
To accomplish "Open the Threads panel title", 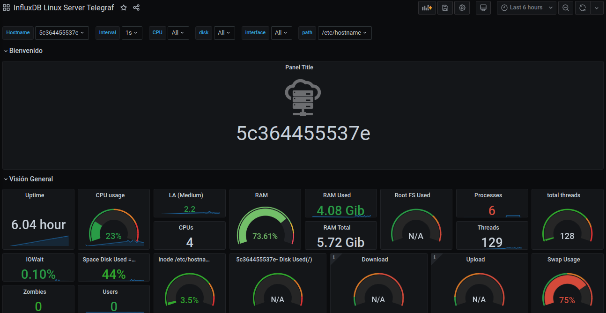I will (488, 228).
